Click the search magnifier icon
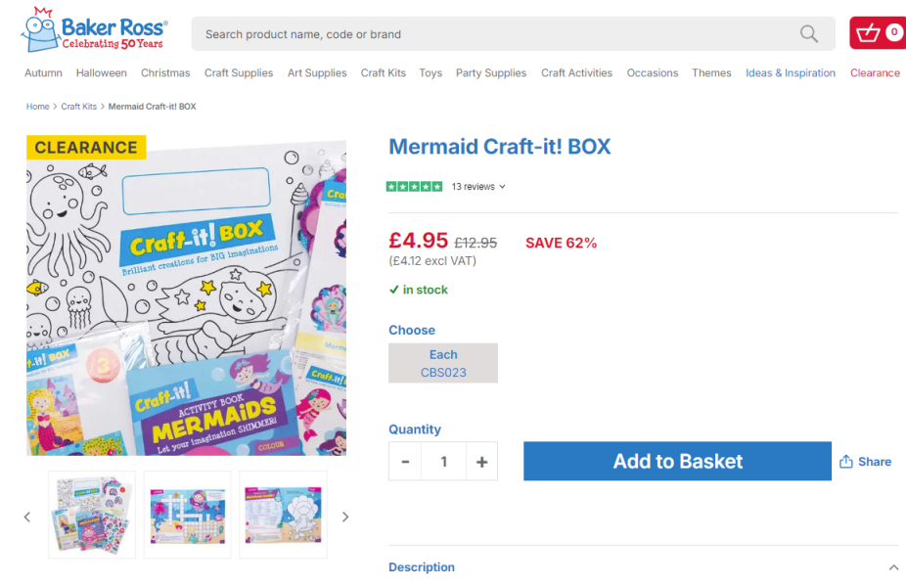The width and height of the screenshot is (906, 587). click(809, 34)
